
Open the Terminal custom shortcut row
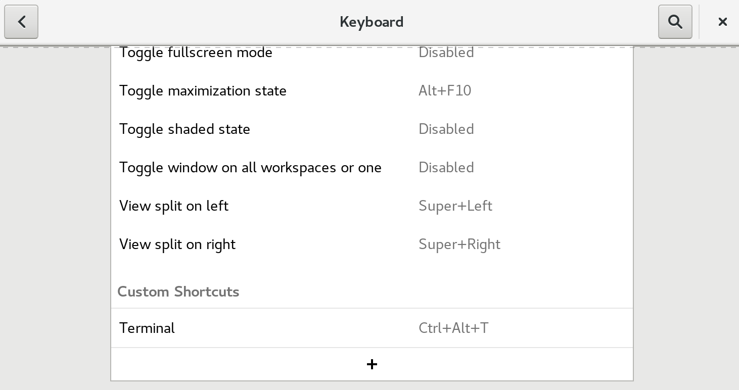372,328
